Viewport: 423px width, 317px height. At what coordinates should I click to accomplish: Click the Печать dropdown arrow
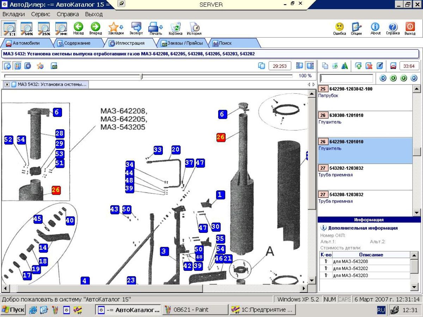coord(161,27)
